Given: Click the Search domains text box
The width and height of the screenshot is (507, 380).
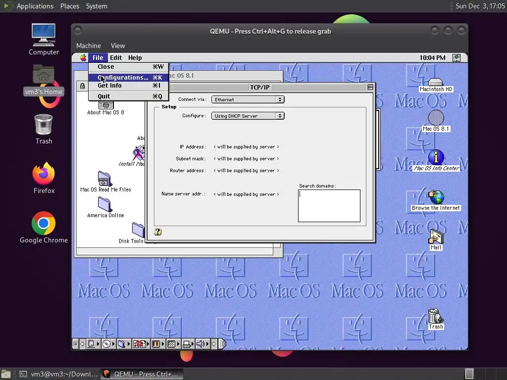Looking at the screenshot, I should pos(329,206).
